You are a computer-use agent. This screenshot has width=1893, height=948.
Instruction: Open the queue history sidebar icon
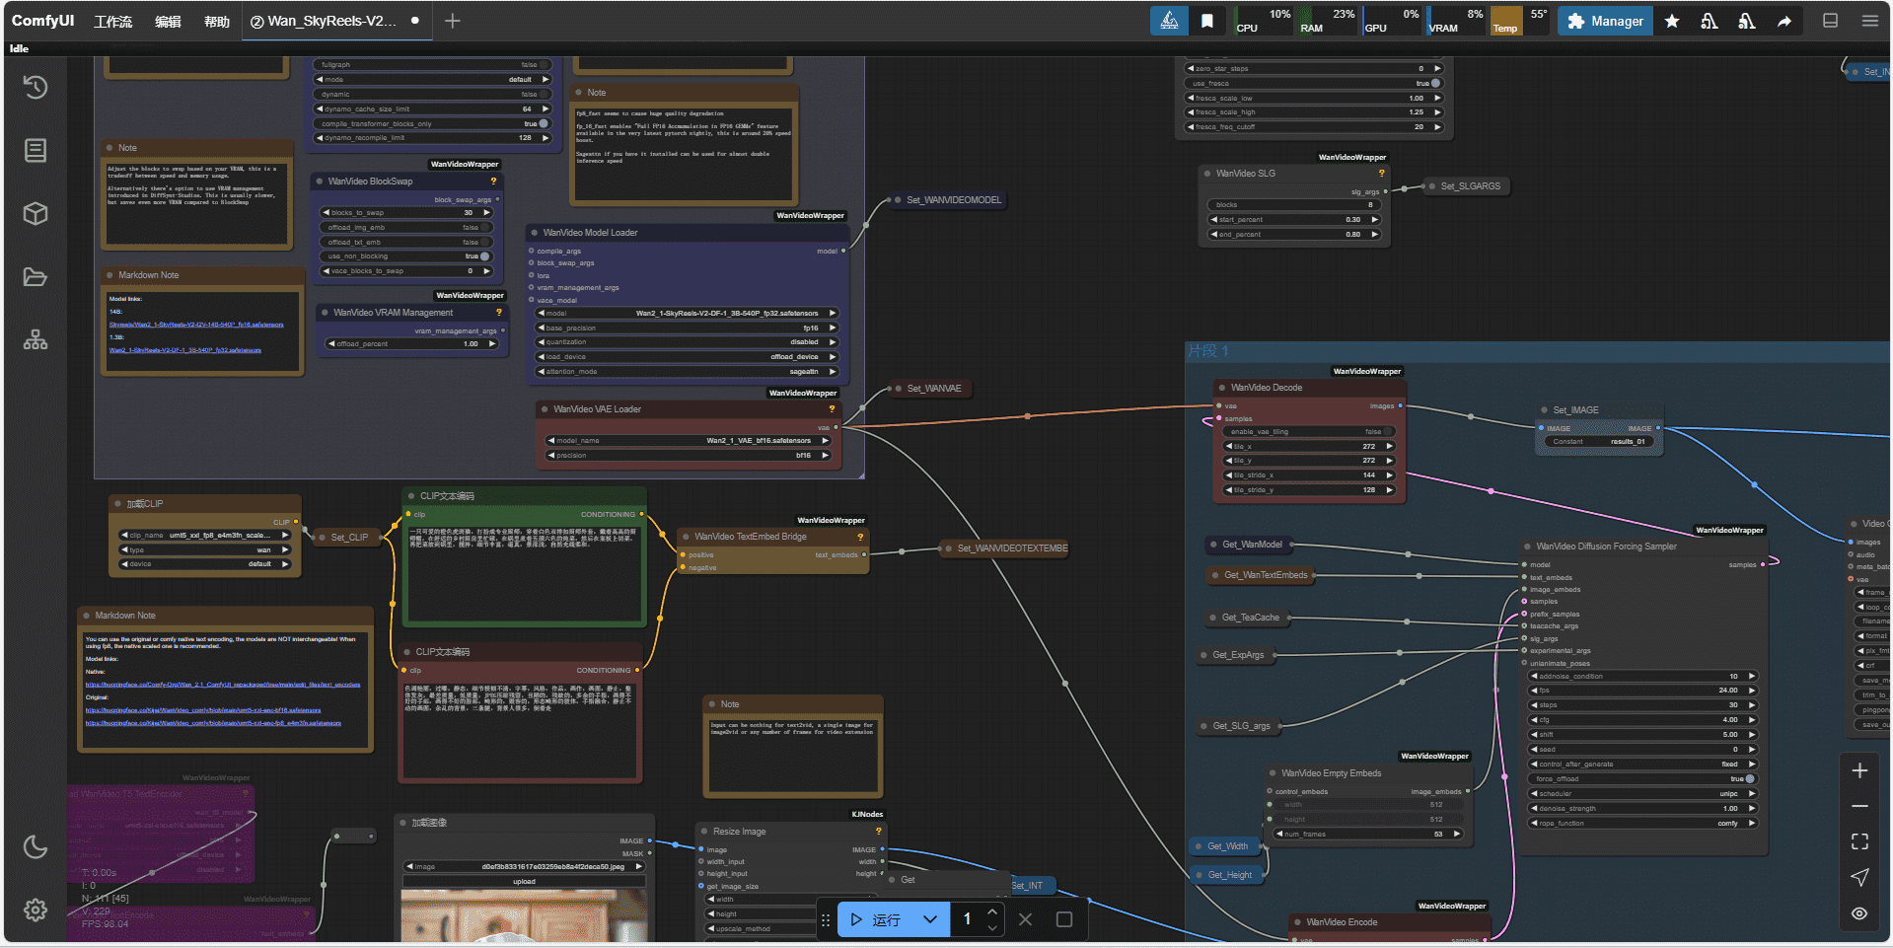pos(36,88)
